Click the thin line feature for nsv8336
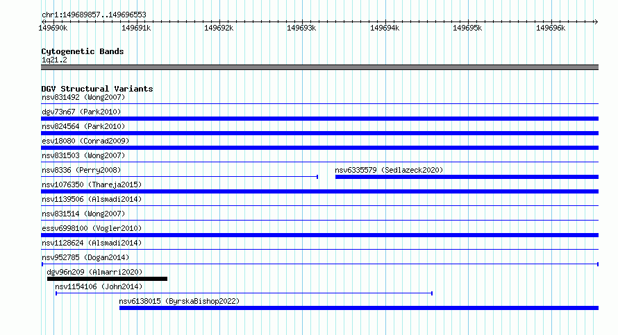The height and width of the screenshot is (335, 618). (x=179, y=177)
